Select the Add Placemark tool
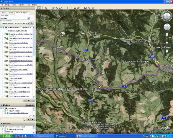 pos(46,8)
